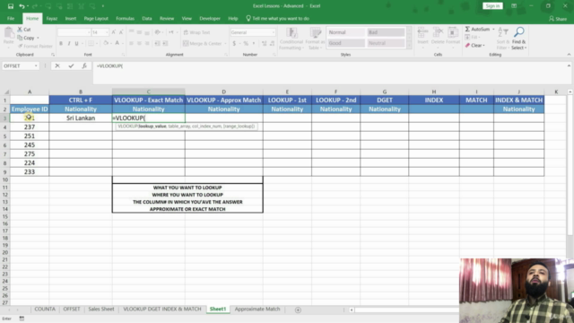Viewport: 574px width, 323px height.
Task: Select cell with Employee ID 237
Action: point(30,127)
